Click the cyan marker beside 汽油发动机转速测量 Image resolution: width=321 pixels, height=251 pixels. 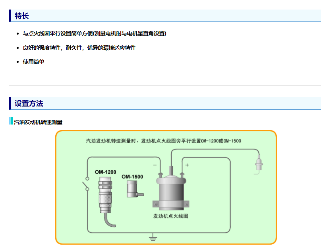(11, 121)
